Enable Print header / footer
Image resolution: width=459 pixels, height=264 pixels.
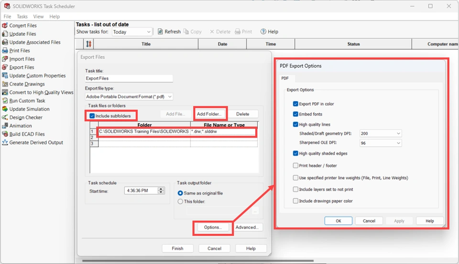coord(295,166)
